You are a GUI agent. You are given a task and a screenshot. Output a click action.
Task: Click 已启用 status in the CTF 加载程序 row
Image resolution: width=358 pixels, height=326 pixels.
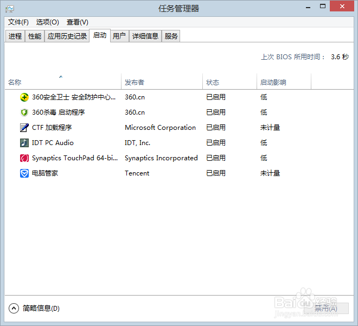coord(216,128)
